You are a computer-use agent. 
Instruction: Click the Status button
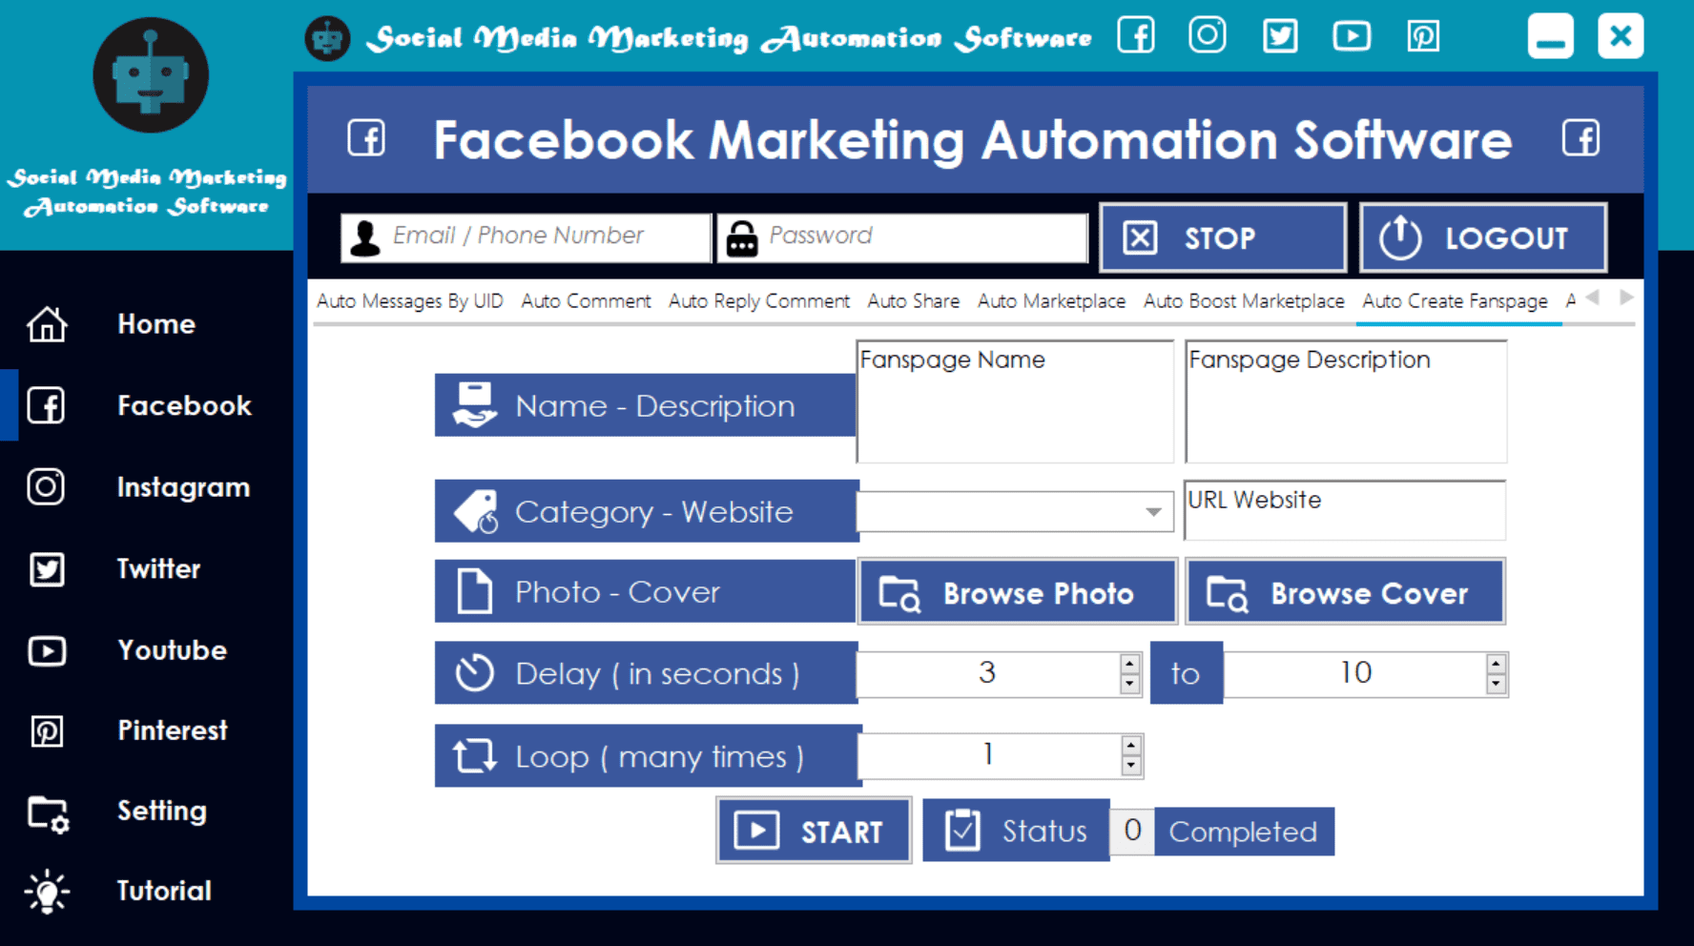point(1016,831)
